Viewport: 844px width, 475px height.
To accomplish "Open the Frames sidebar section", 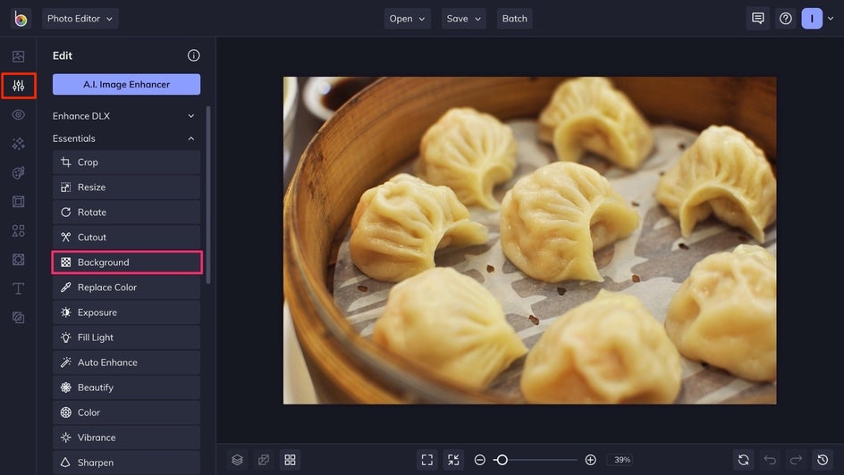I will tap(18, 202).
